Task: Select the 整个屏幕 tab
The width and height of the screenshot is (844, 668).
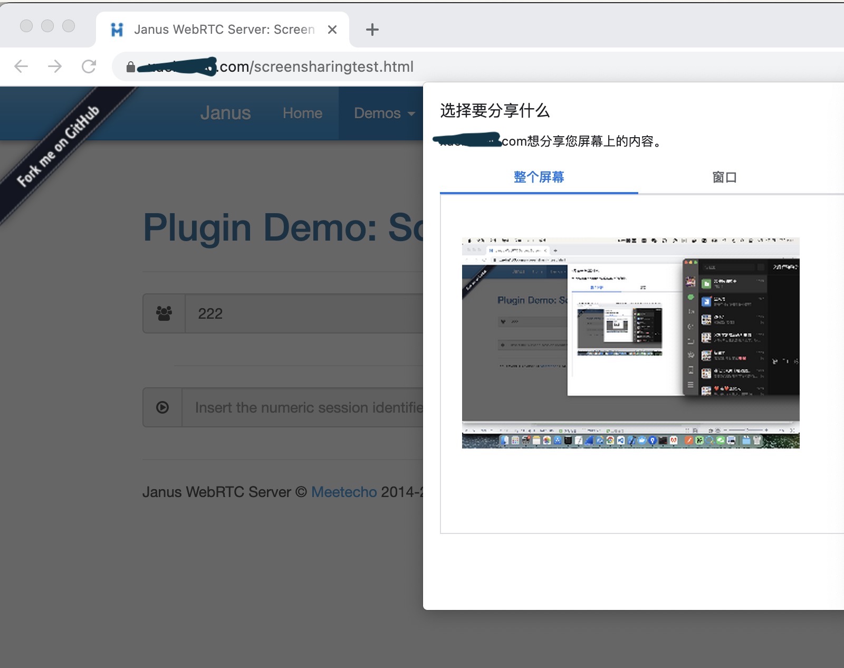Action: 539,178
